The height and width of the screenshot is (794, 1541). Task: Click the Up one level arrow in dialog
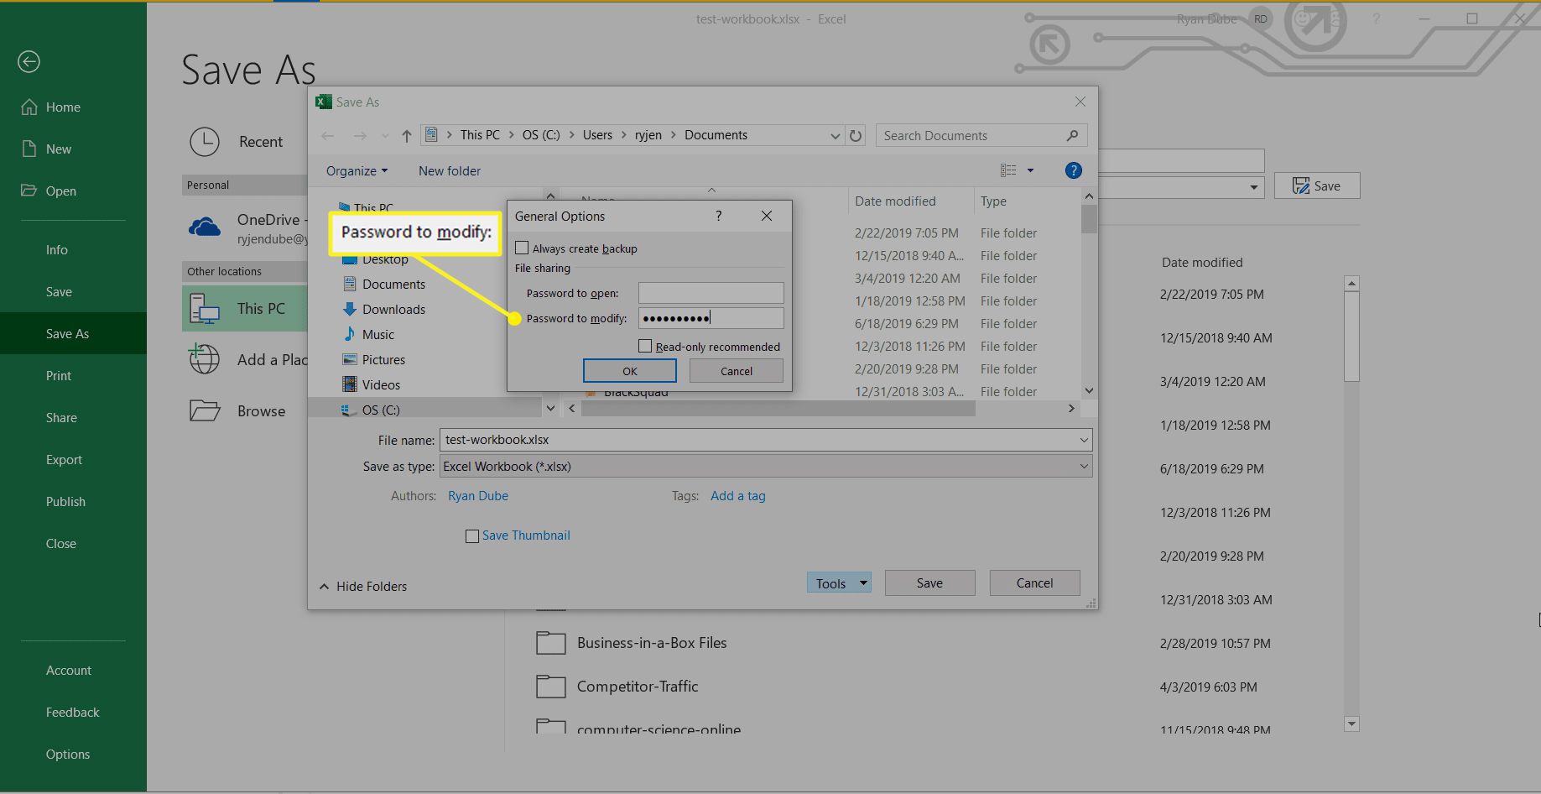pyautogui.click(x=406, y=135)
